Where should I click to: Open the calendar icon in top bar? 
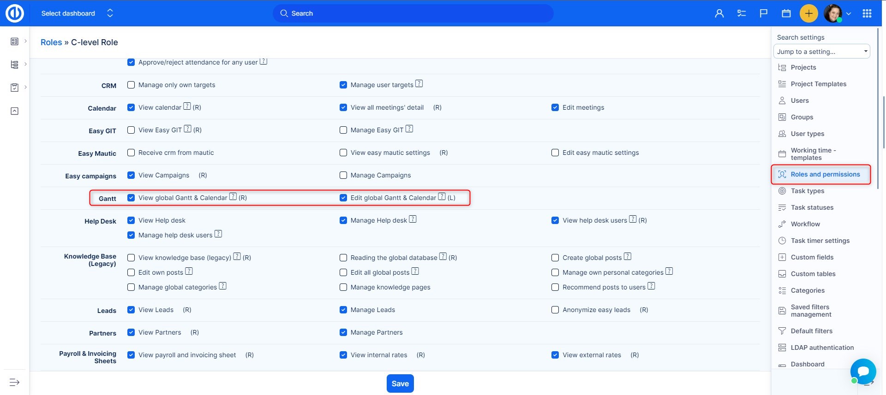[x=786, y=13]
